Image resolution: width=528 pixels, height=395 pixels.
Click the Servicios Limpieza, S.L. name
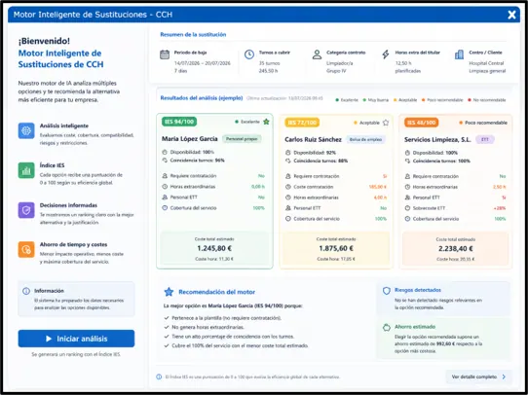[437, 139]
